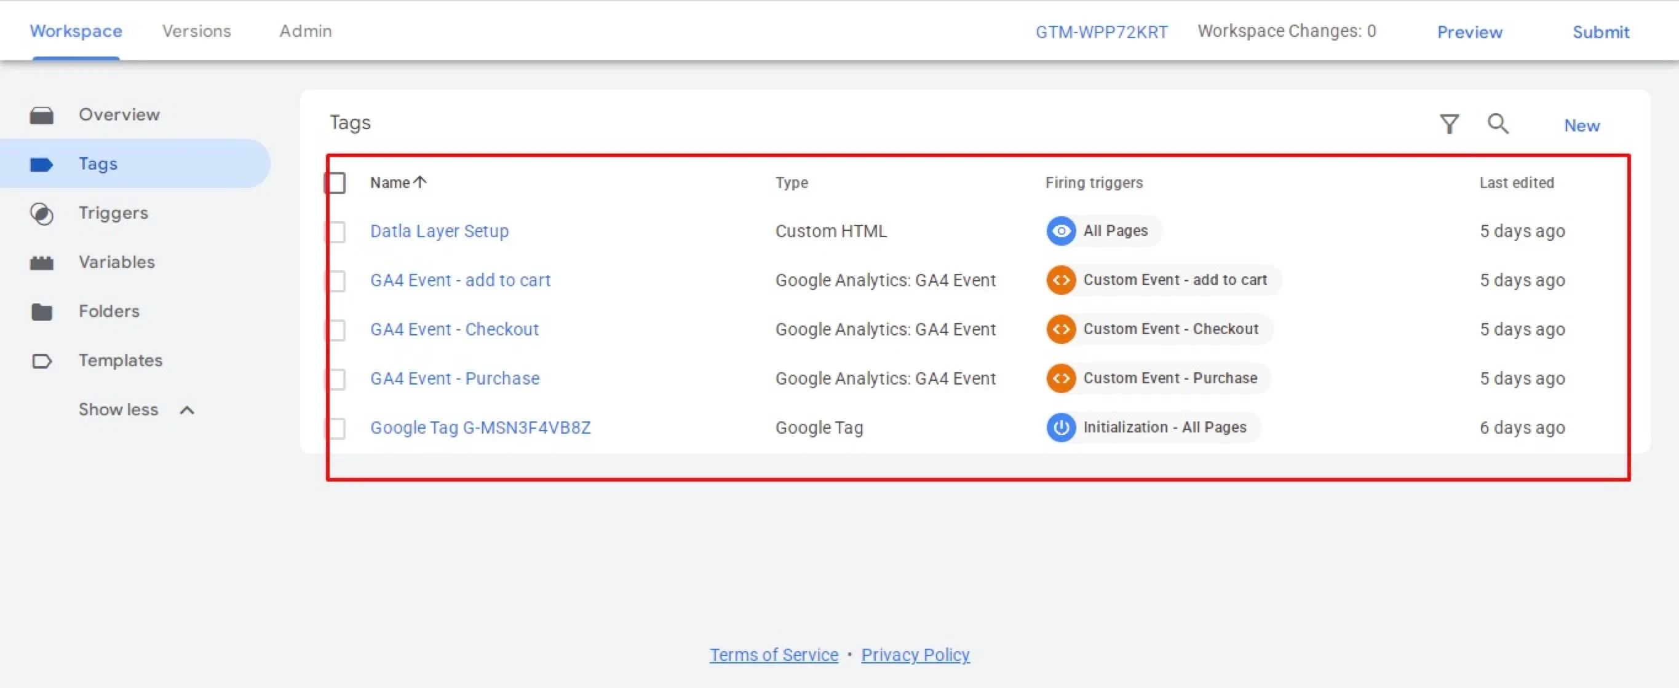Open the Datla Layer Setup tag

[x=439, y=231]
